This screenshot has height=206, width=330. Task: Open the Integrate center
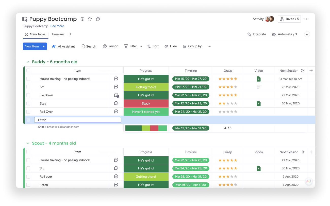257,34
